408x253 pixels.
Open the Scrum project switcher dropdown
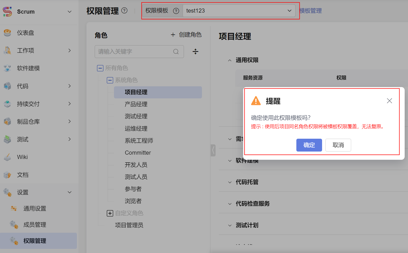69,12
